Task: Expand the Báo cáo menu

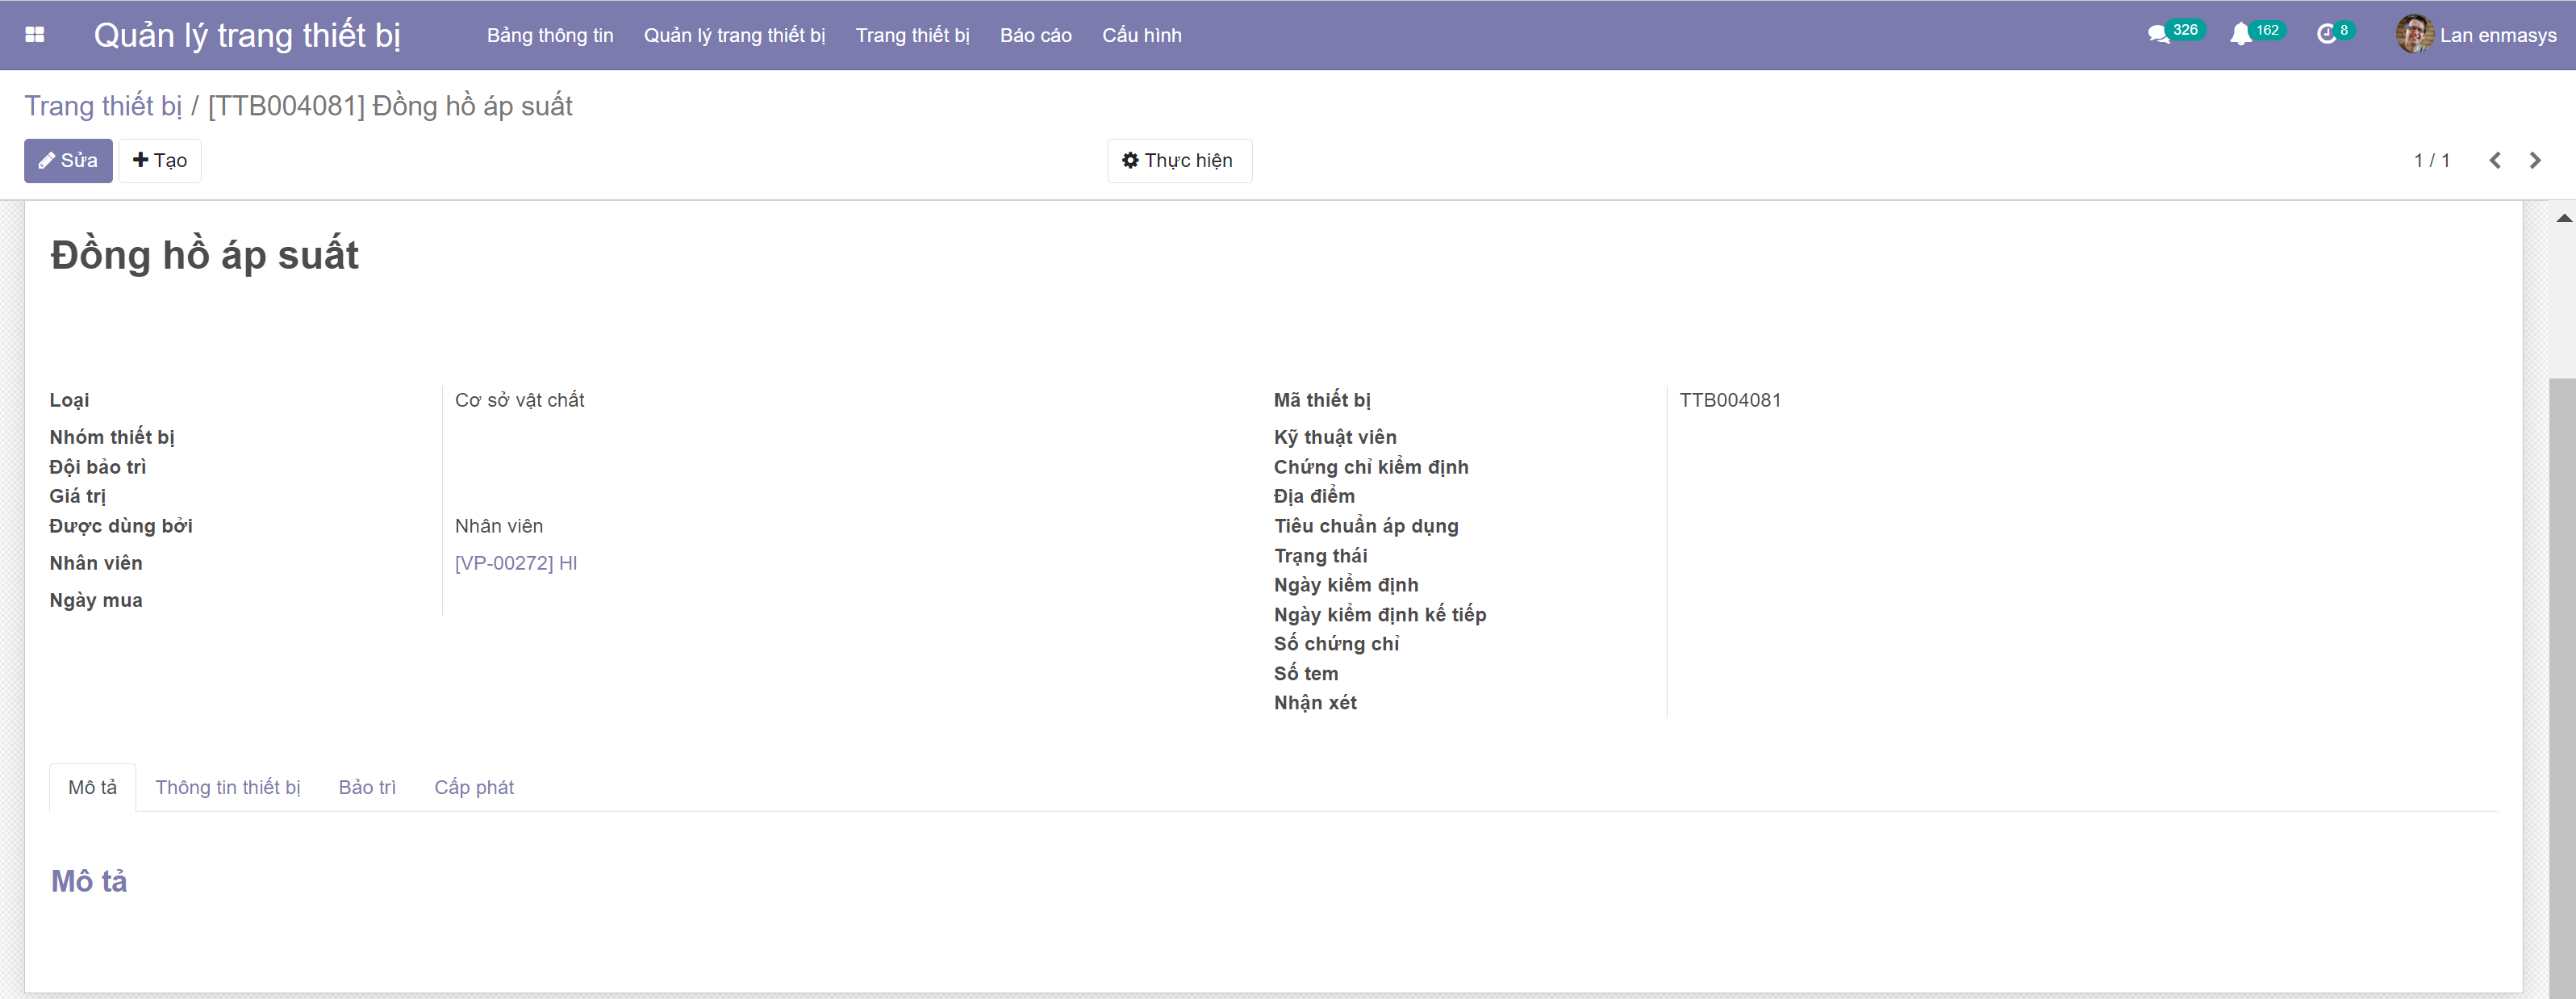Action: click(1035, 35)
